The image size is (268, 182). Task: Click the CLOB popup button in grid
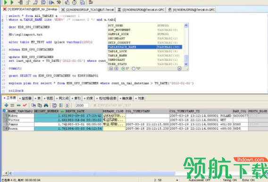click(x=109, y=118)
